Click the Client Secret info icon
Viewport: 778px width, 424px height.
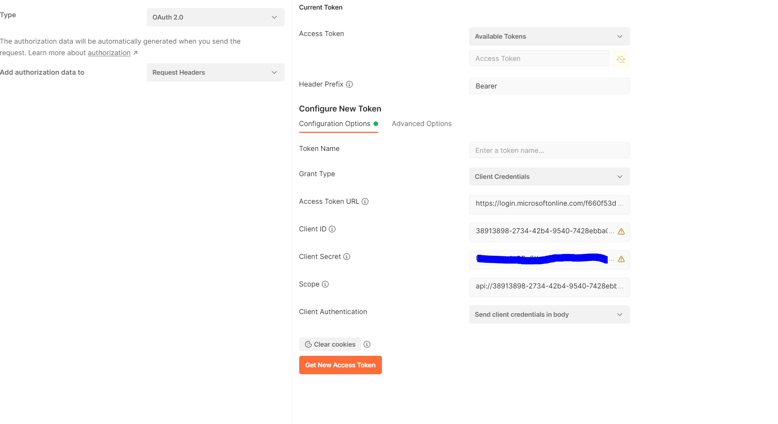click(346, 257)
